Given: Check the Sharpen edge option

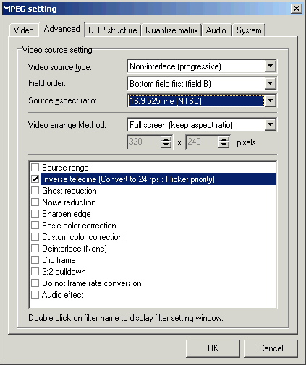Looking at the screenshot, I should (x=35, y=213).
